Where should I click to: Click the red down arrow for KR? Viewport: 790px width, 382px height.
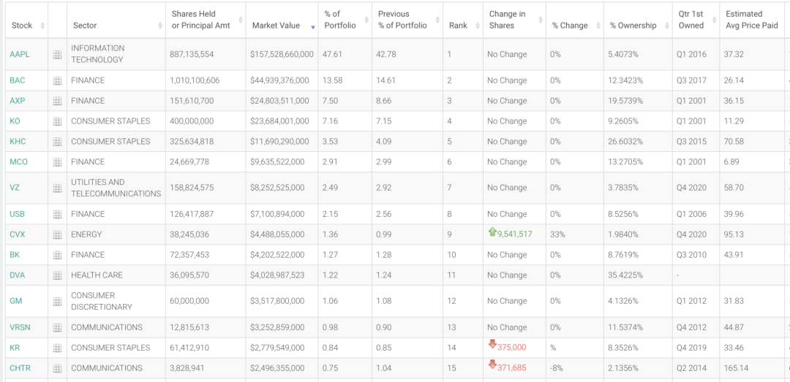(x=492, y=346)
